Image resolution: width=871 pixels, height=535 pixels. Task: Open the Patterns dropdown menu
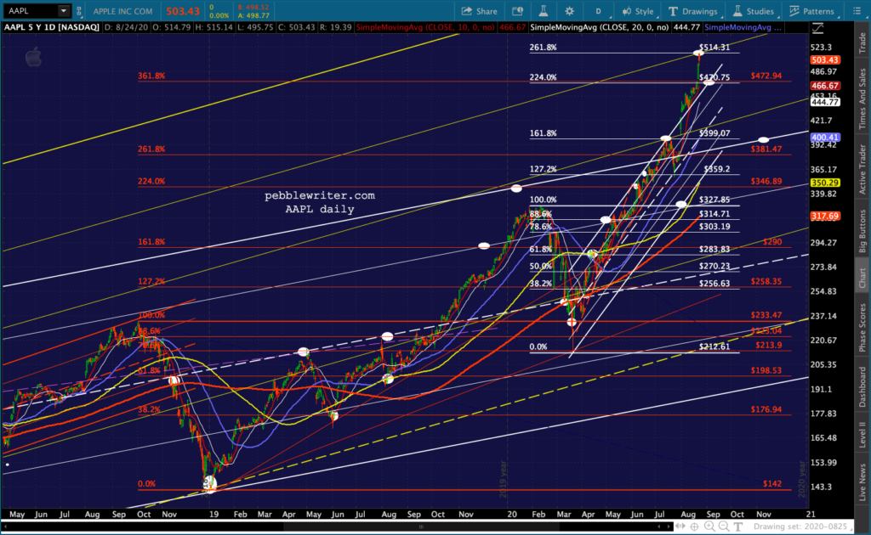tap(813, 11)
